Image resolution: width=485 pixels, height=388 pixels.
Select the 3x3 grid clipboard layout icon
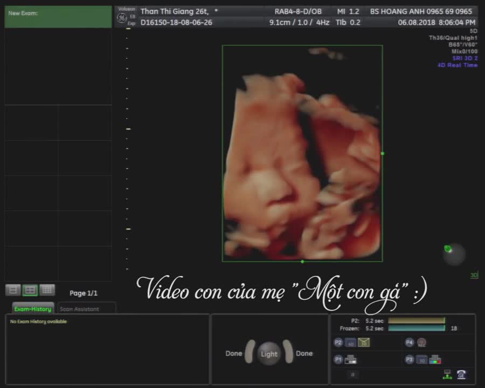coord(47,290)
